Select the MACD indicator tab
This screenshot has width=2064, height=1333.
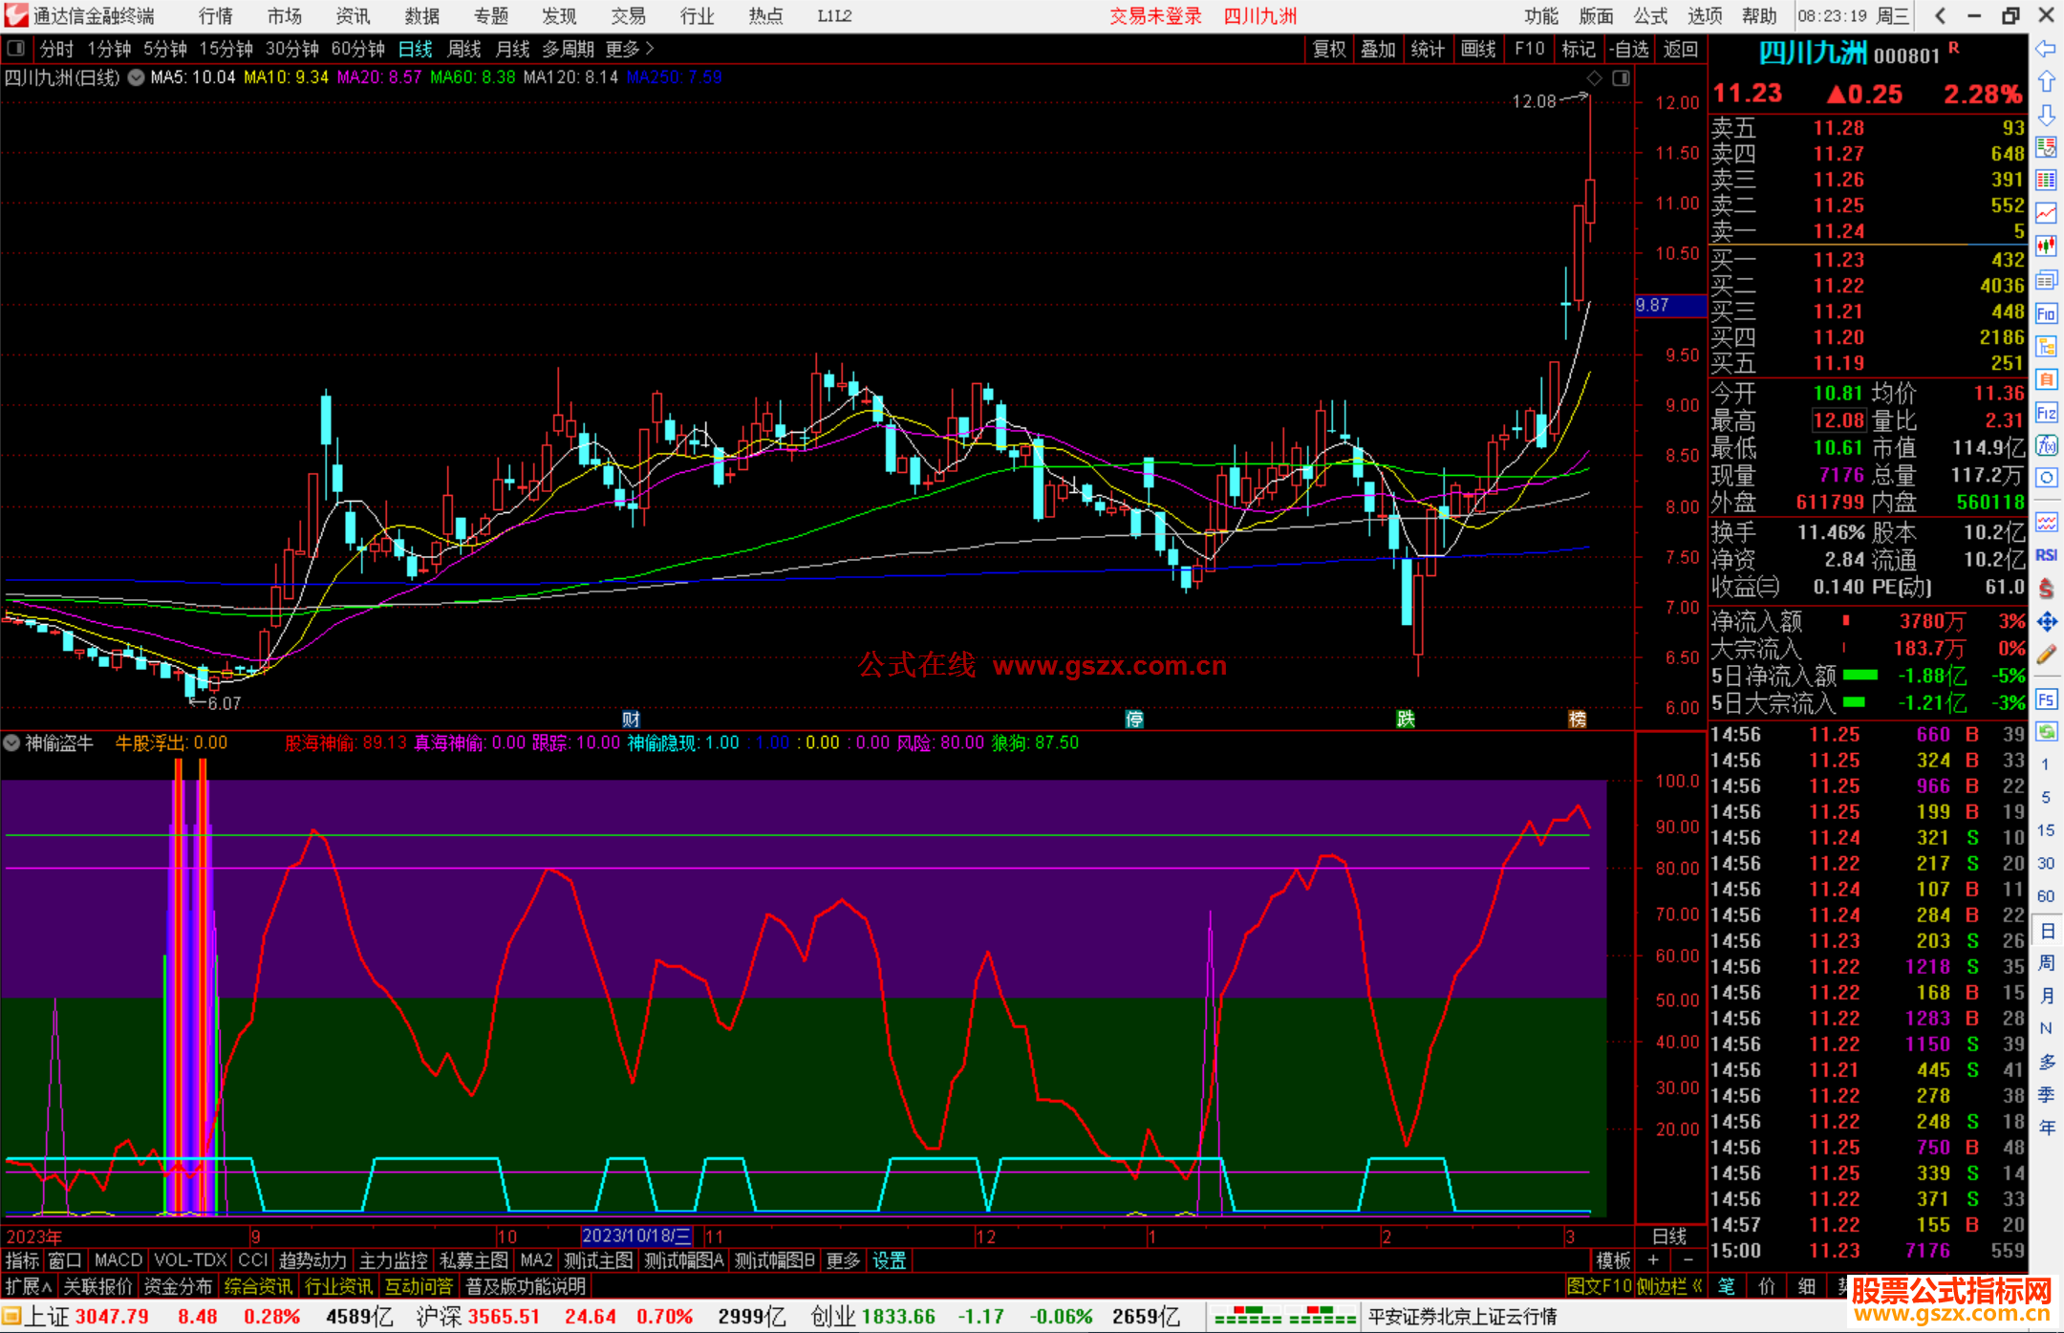tap(118, 1260)
